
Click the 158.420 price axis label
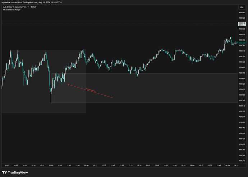tap(242, 139)
